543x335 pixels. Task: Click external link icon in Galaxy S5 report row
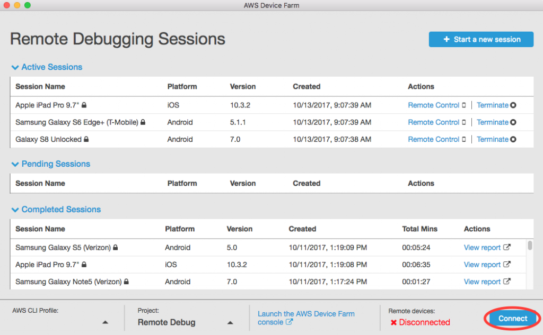506,247
